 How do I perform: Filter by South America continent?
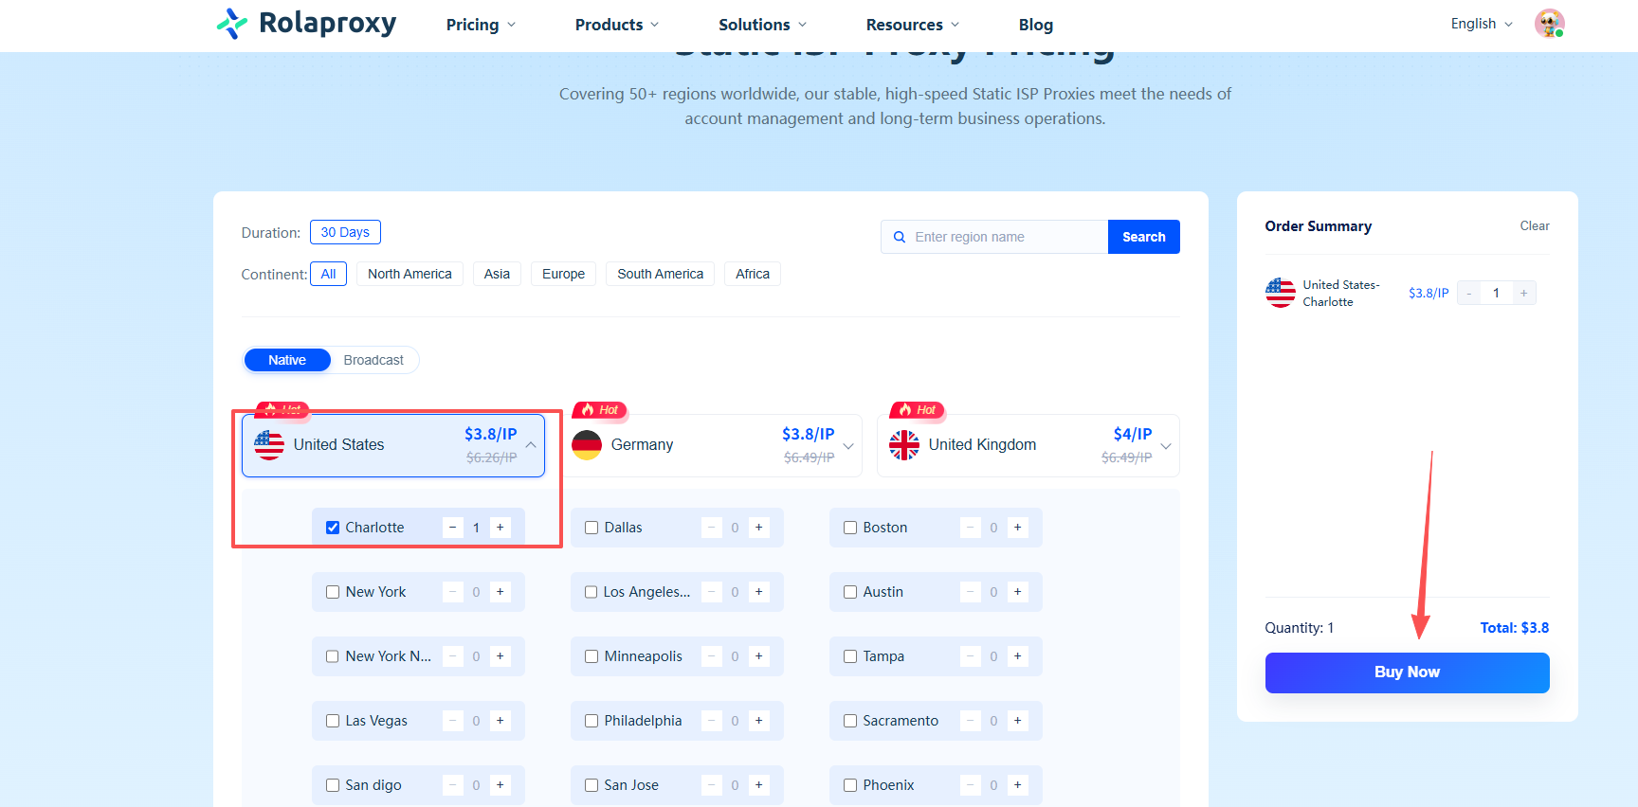[x=661, y=274]
